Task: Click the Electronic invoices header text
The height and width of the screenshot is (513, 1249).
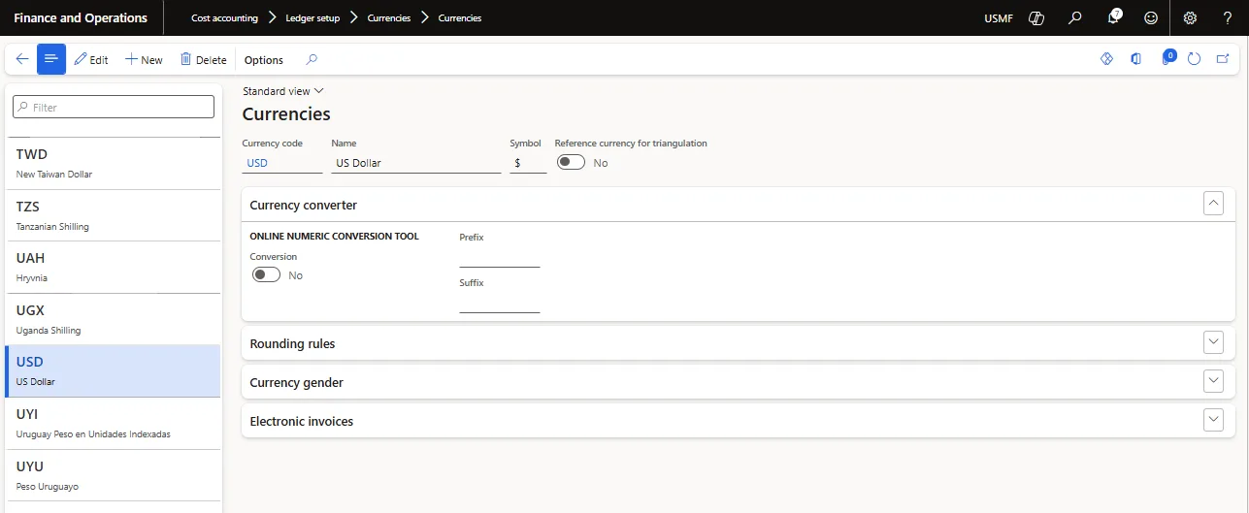Action: coord(301,421)
